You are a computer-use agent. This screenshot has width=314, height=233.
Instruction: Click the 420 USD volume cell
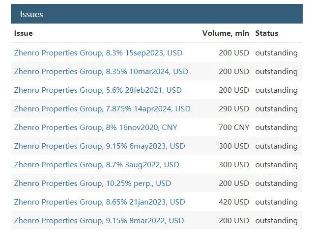234,202
